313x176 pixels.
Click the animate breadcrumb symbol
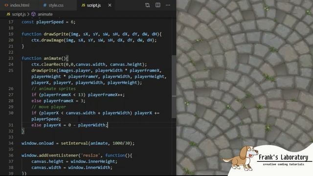[45, 14]
